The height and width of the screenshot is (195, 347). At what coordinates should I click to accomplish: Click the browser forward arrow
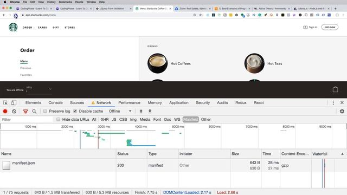tap(10, 15)
